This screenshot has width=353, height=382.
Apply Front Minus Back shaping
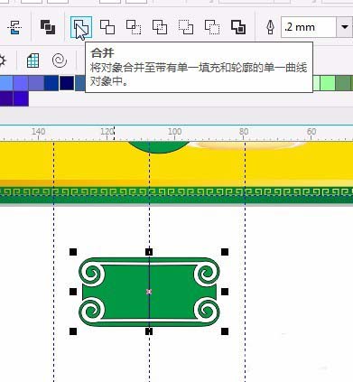pos(186,27)
